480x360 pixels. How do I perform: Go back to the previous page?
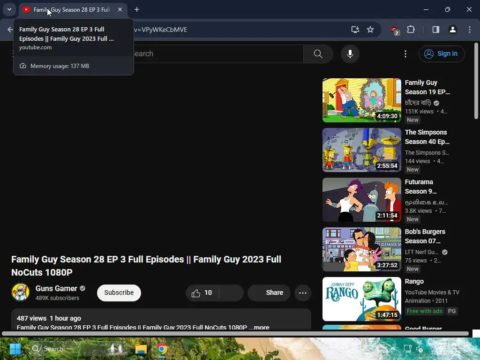tap(10, 30)
